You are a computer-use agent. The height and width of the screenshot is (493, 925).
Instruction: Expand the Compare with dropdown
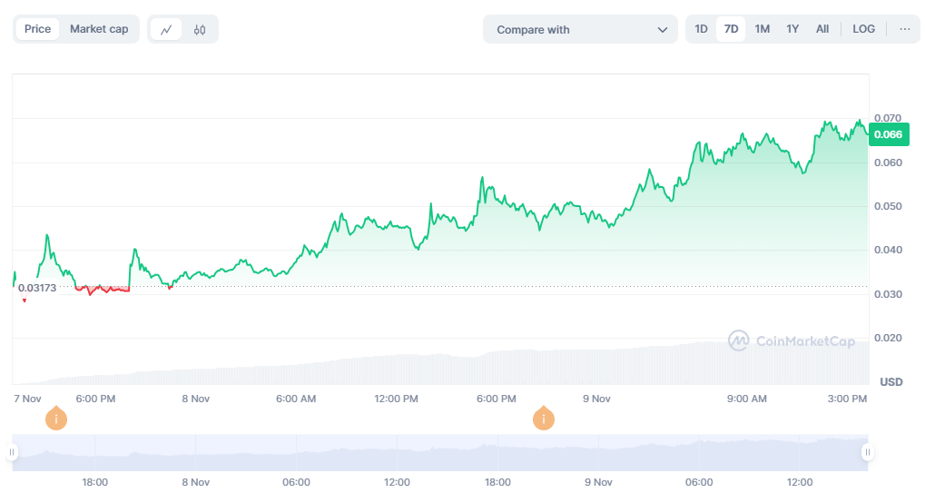[x=580, y=29]
